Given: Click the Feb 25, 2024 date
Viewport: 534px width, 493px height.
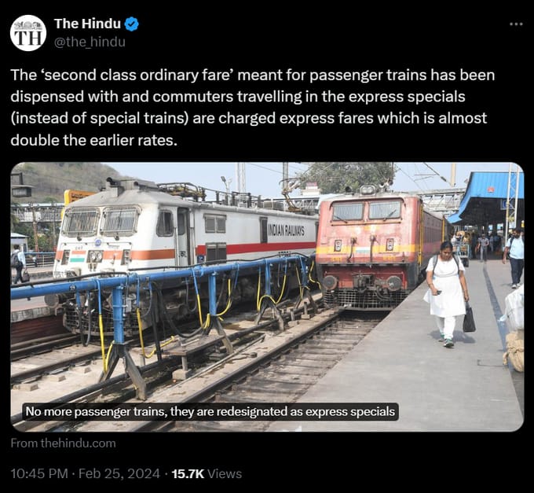Looking at the screenshot, I should coord(119,473).
